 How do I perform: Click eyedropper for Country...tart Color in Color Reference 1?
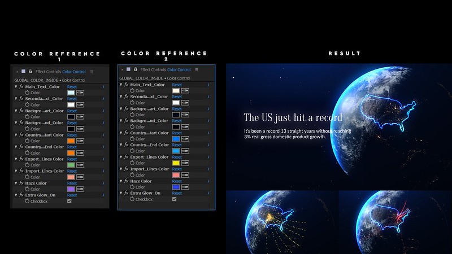[80, 141]
